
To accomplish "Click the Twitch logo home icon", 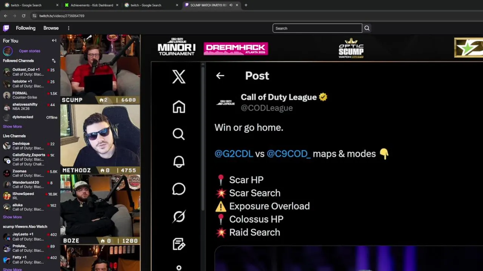I will coord(6,28).
